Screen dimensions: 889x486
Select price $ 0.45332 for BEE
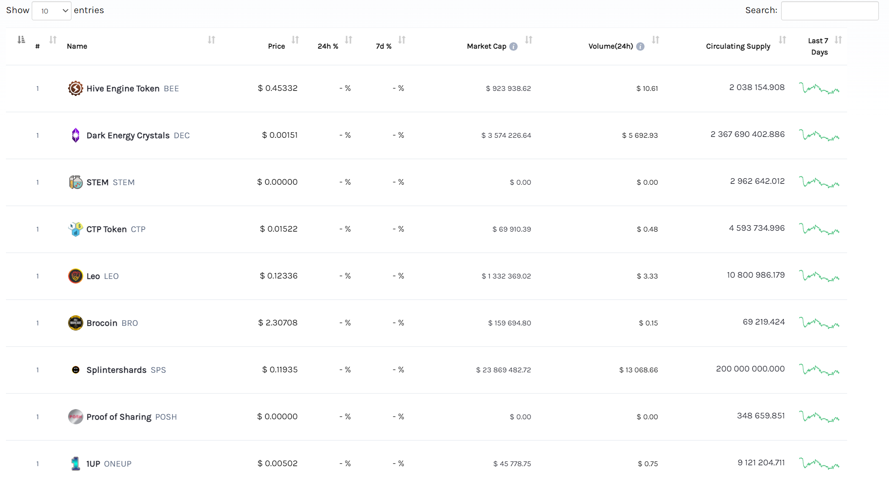277,88
